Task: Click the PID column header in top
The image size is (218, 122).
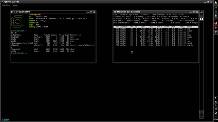Action: coord(117,27)
